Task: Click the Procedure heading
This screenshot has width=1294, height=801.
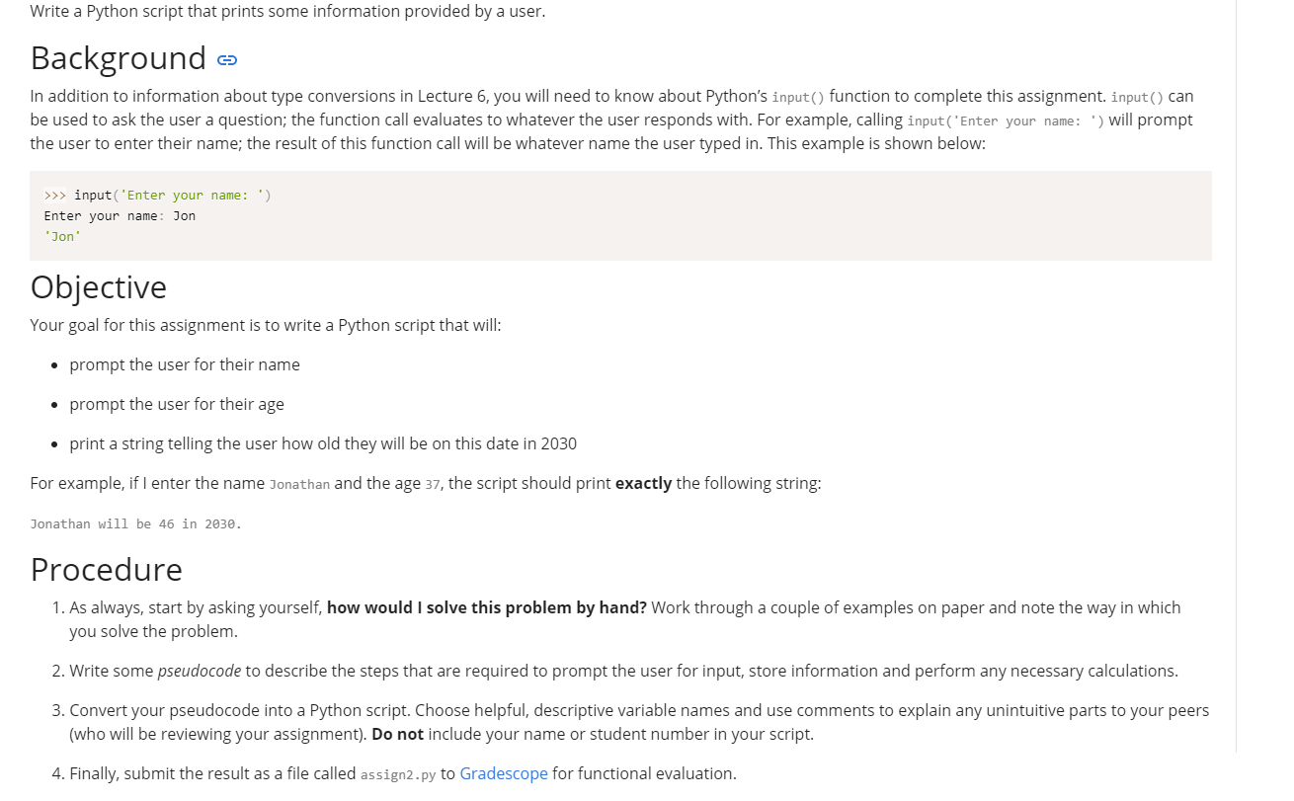Action: click(107, 569)
